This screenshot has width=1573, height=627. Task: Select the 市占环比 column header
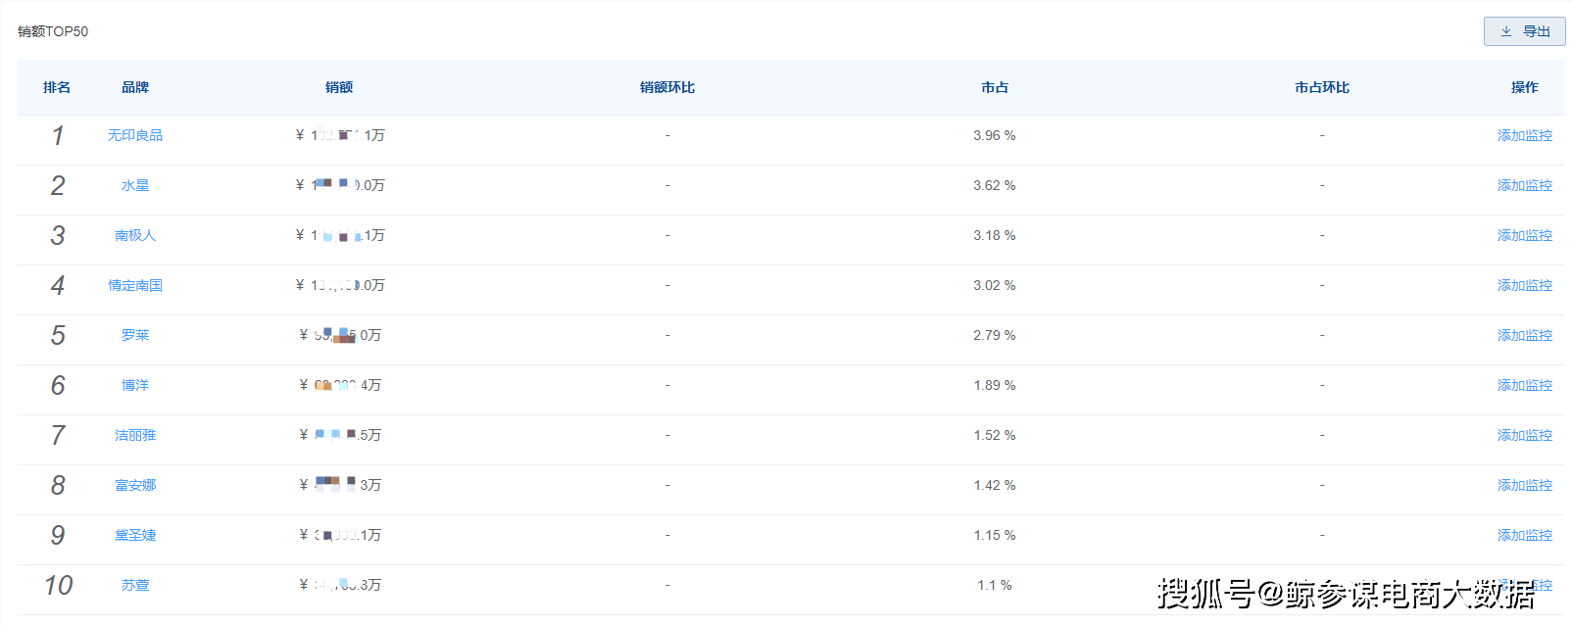(x=1322, y=87)
